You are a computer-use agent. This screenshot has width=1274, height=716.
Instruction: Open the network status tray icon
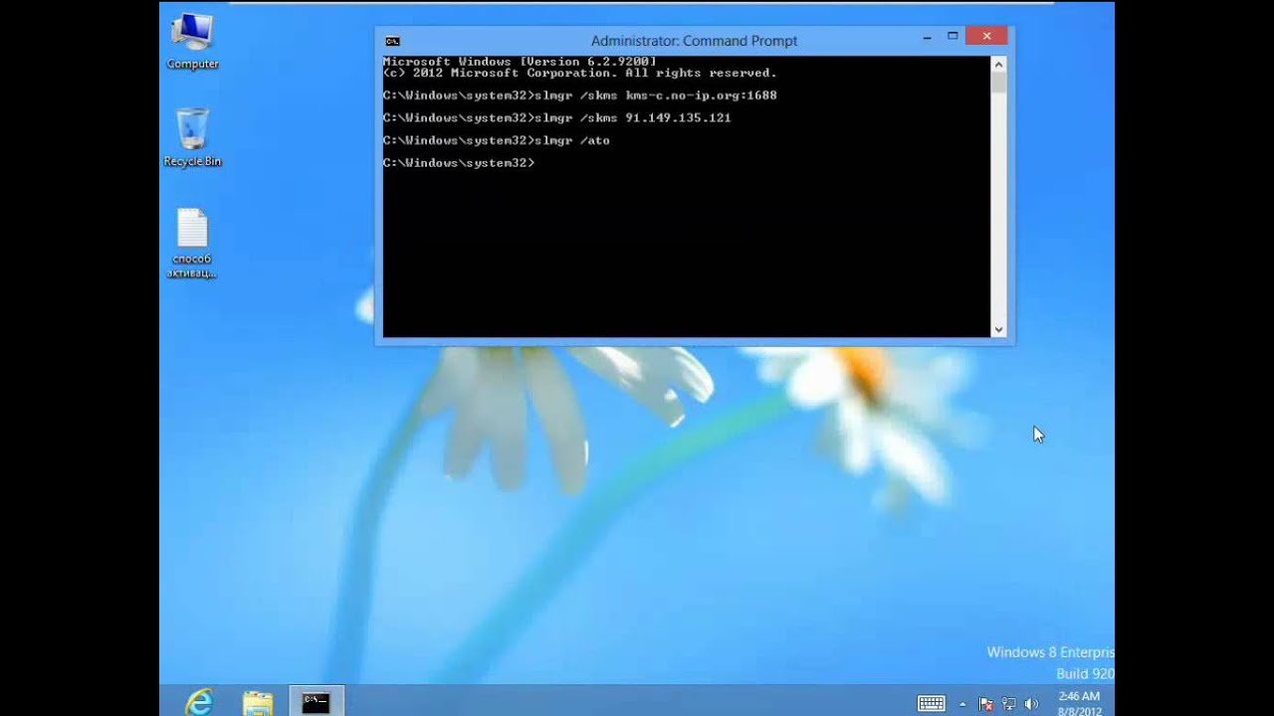click(x=1008, y=704)
